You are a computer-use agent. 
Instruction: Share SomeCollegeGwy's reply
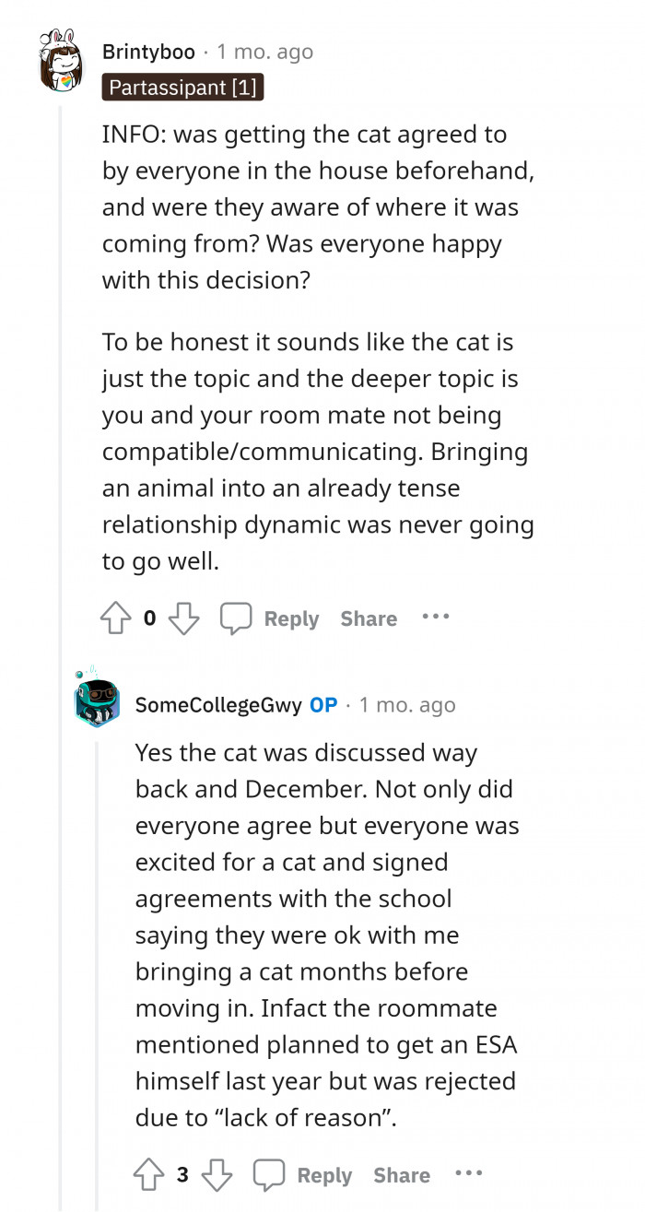pos(402,1175)
